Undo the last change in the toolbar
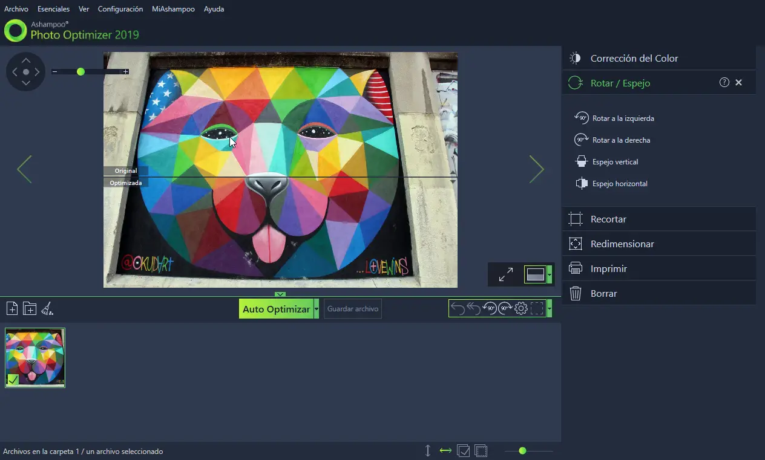 pos(458,309)
